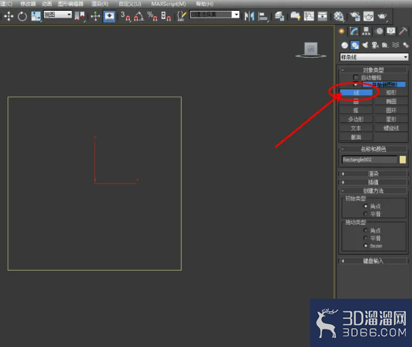Open the 视图 reference coordinate dropdown
The image size is (412, 347).
click(x=58, y=14)
